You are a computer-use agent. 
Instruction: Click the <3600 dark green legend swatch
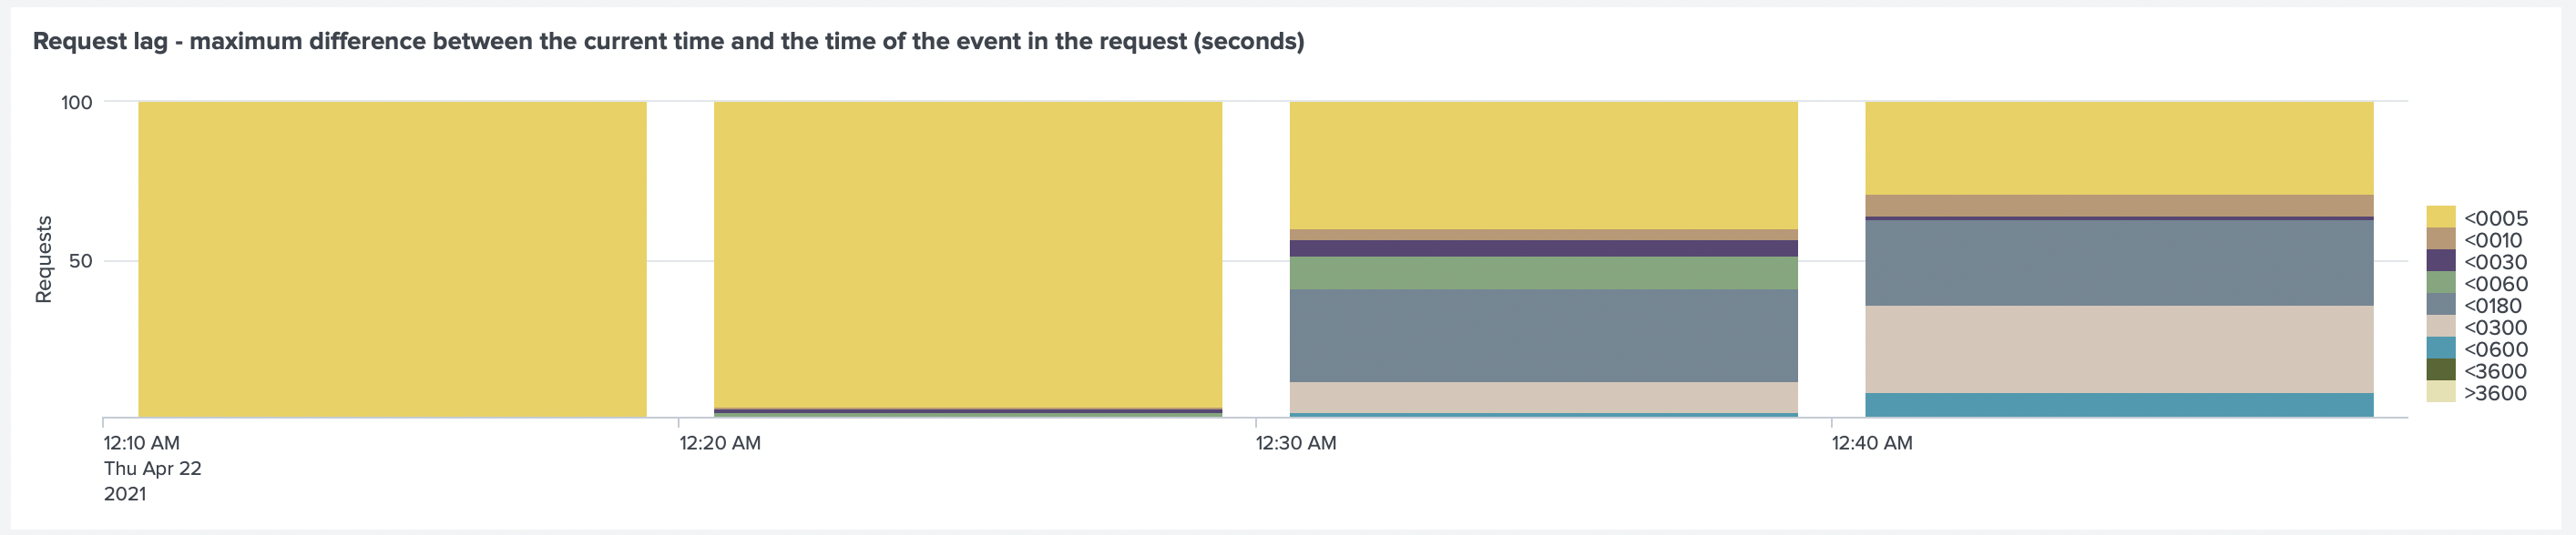point(2440,370)
